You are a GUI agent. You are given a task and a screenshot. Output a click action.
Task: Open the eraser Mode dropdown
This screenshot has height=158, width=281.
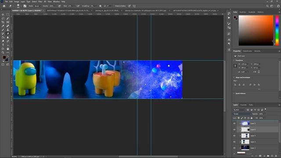click(x=37, y=6)
